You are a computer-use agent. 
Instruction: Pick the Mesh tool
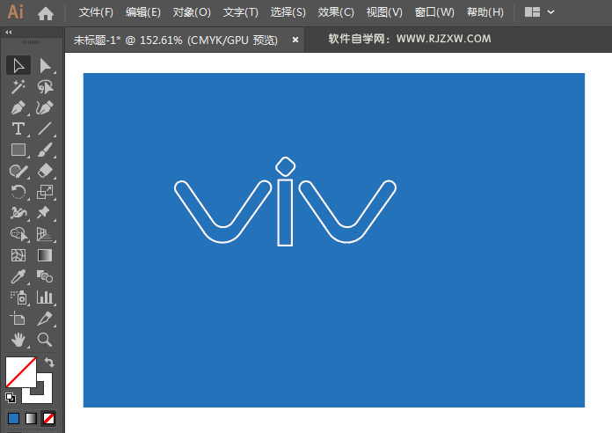tap(18, 255)
